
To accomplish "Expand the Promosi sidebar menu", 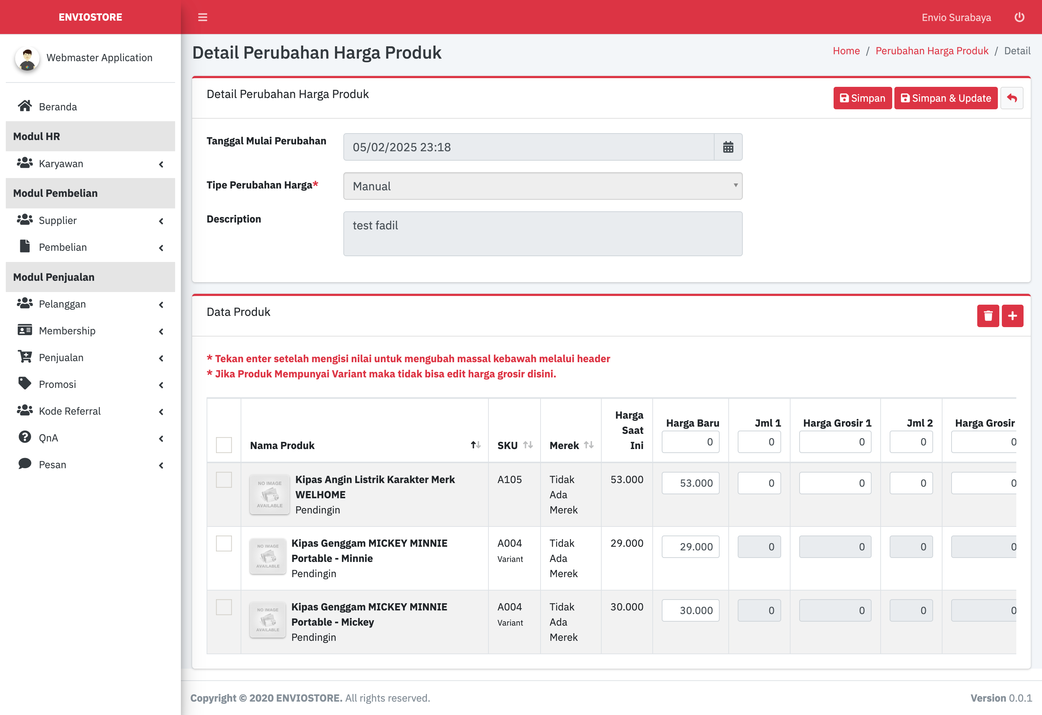I will (x=90, y=385).
